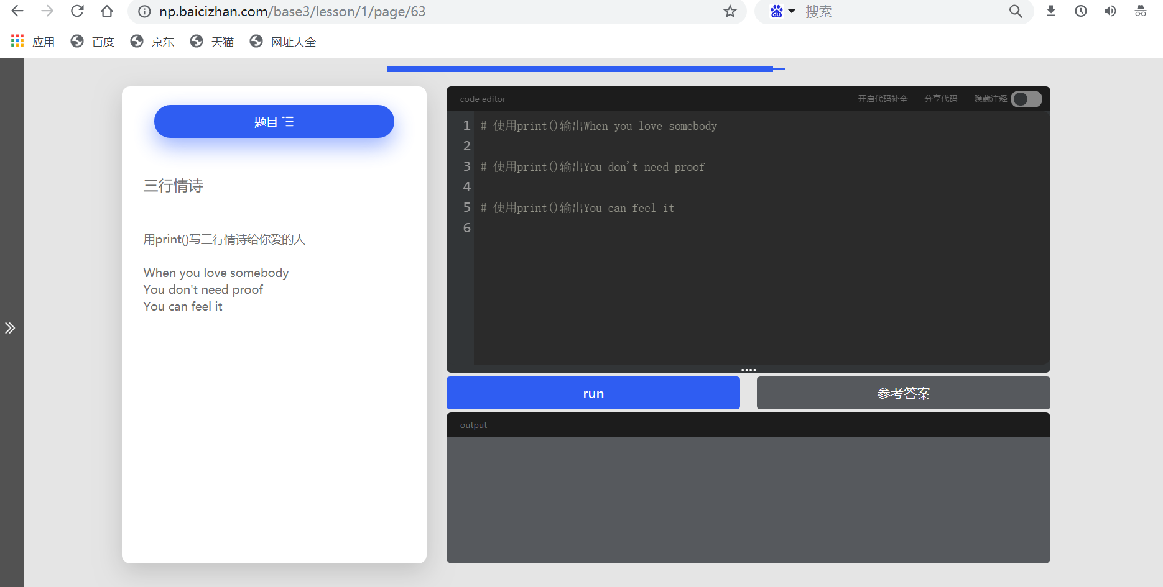Click line 5 comment about feel it
The image size is (1163, 587).
[577, 208]
